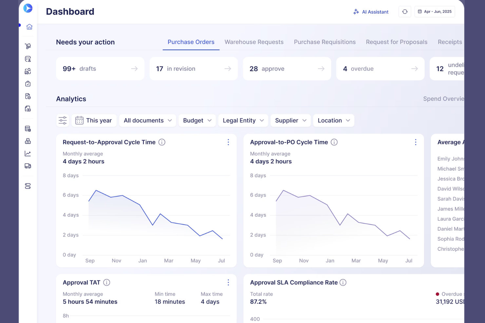Image resolution: width=485 pixels, height=323 pixels.
Task: Open the settings toggles icon at the sidebar bottom
Action: pyautogui.click(x=28, y=186)
